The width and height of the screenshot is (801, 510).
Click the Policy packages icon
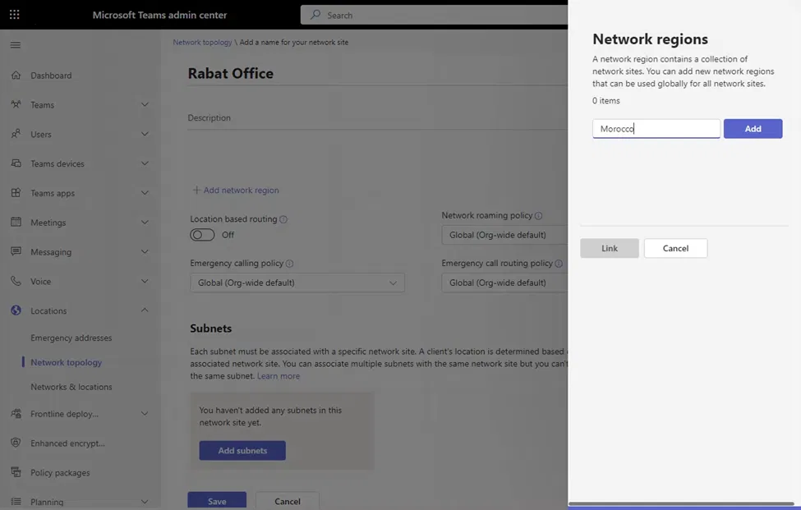tap(16, 472)
